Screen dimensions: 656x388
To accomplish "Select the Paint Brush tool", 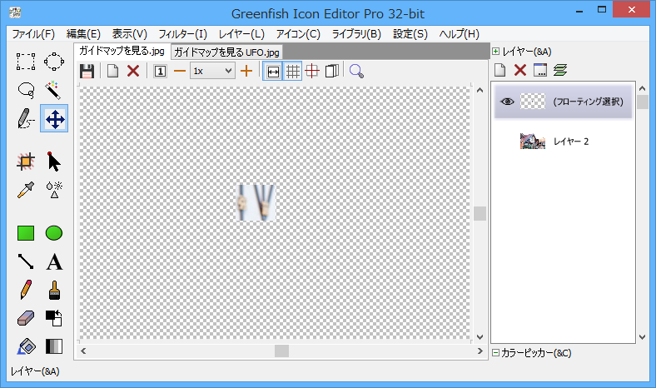I will pyautogui.click(x=54, y=290).
